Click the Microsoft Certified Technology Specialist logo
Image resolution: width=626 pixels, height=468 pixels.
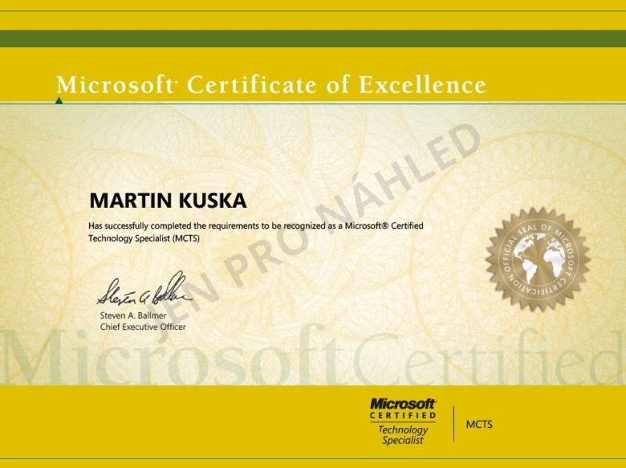403,421
